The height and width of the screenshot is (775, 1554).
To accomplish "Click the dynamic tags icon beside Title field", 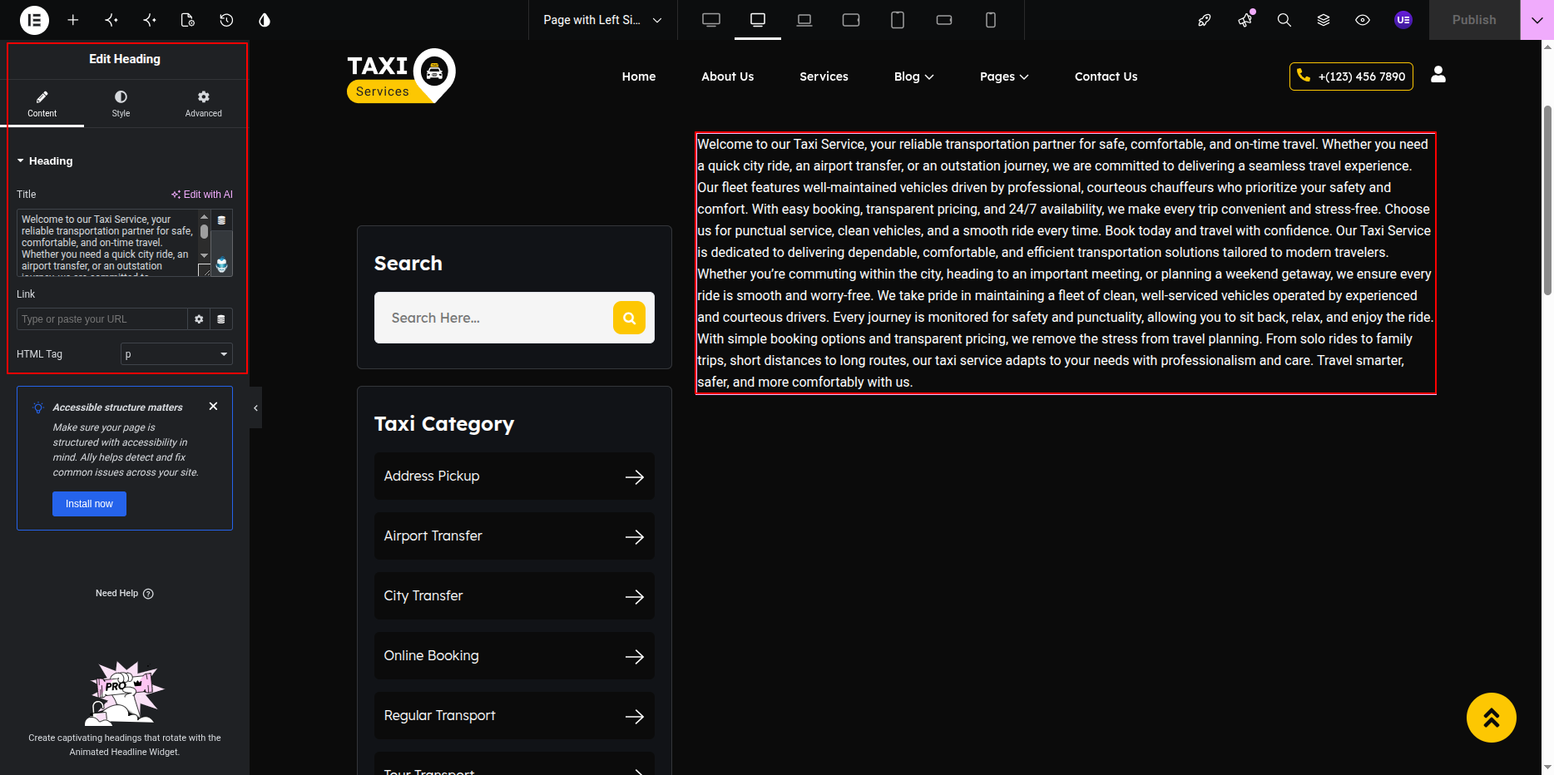I will click(x=221, y=220).
